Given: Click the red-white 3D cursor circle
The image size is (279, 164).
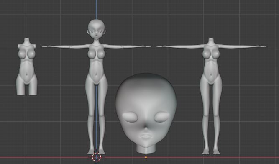Looking at the screenshot, I should [97, 157].
